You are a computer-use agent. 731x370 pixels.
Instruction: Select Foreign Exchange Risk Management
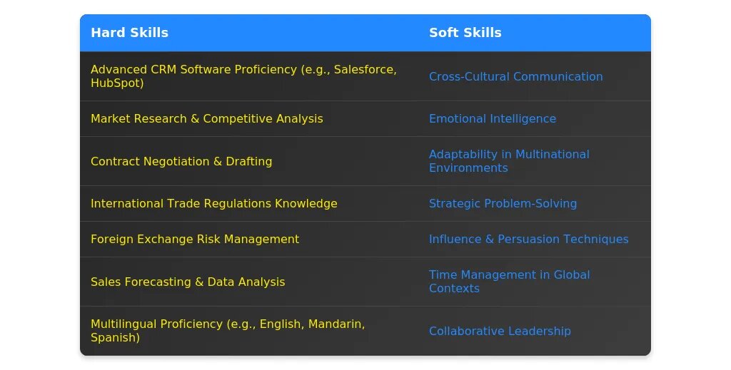click(195, 240)
